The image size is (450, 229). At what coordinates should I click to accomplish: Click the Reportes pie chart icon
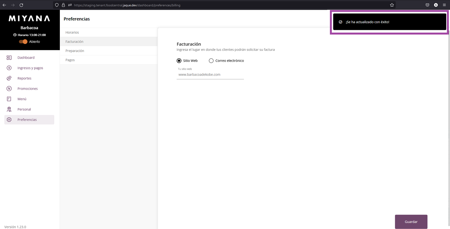point(9,78)
